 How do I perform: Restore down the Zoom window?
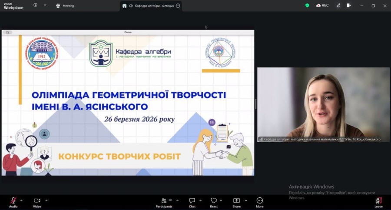(x=373, y=6)
